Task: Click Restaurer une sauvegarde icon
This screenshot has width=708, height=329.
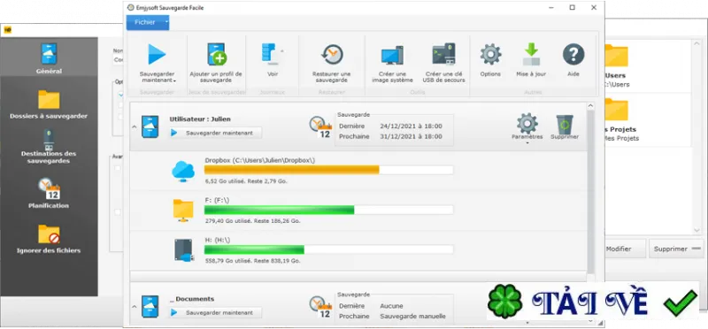Action: (332, 54)
